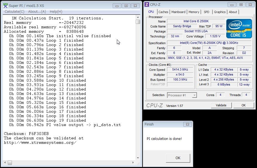Image resolution: width=257 pixels, height=168 pixels.
Task: Select the SPD tab
Action: click(x=207, y=12)
